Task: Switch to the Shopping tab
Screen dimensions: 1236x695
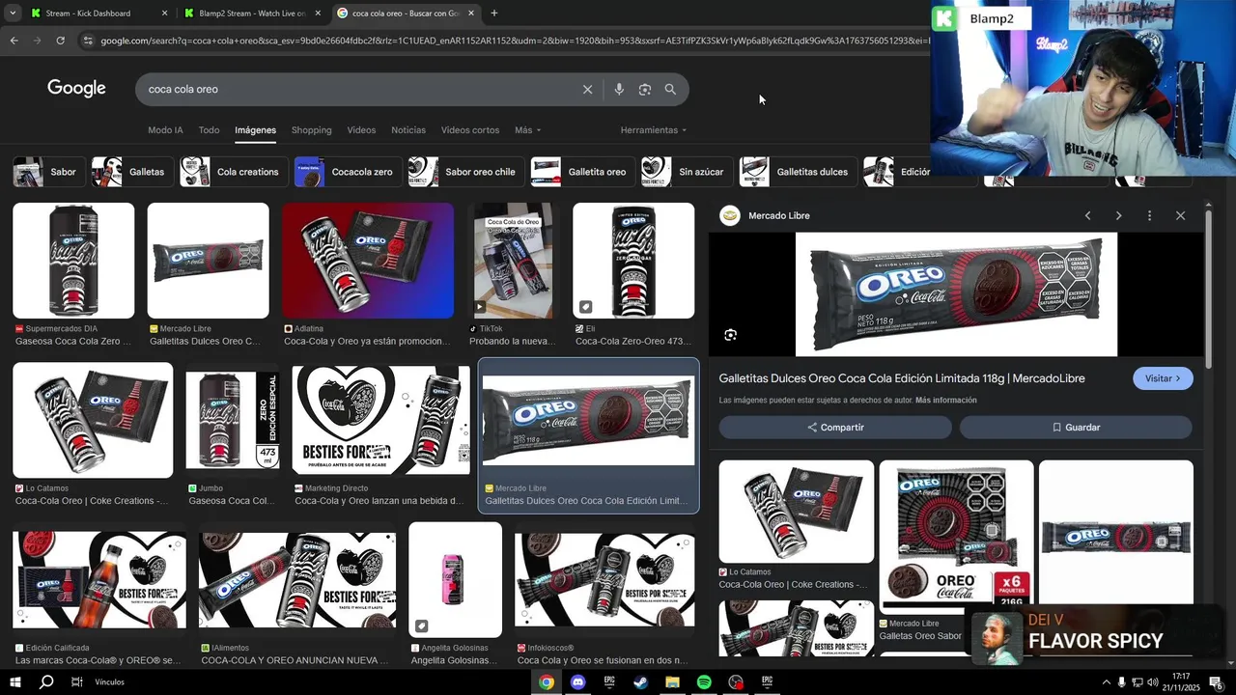Action: [x=311, y=130]
